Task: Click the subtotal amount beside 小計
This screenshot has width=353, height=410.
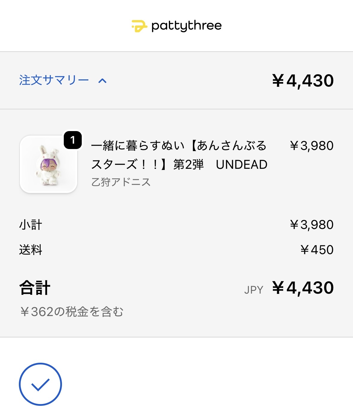Action: click(x=311, y=225)
